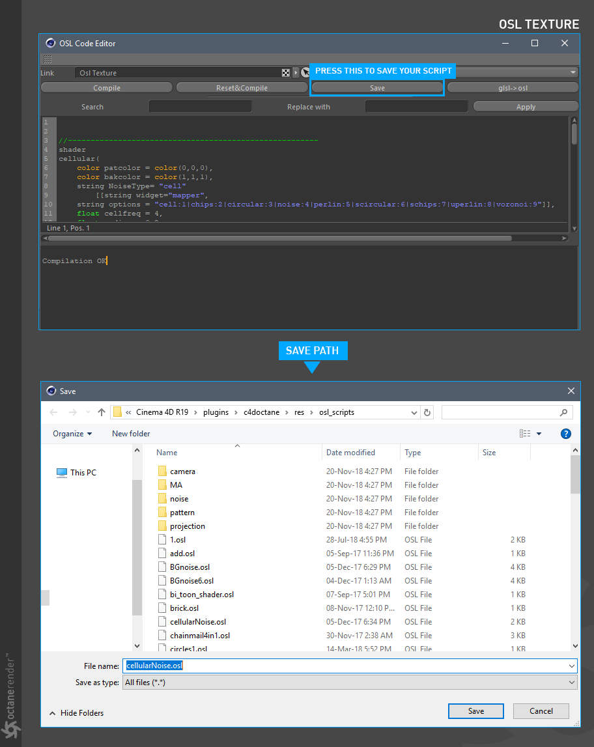Click the Compile button
Viewport: 594px width, 747px height.
pos(107,88)
